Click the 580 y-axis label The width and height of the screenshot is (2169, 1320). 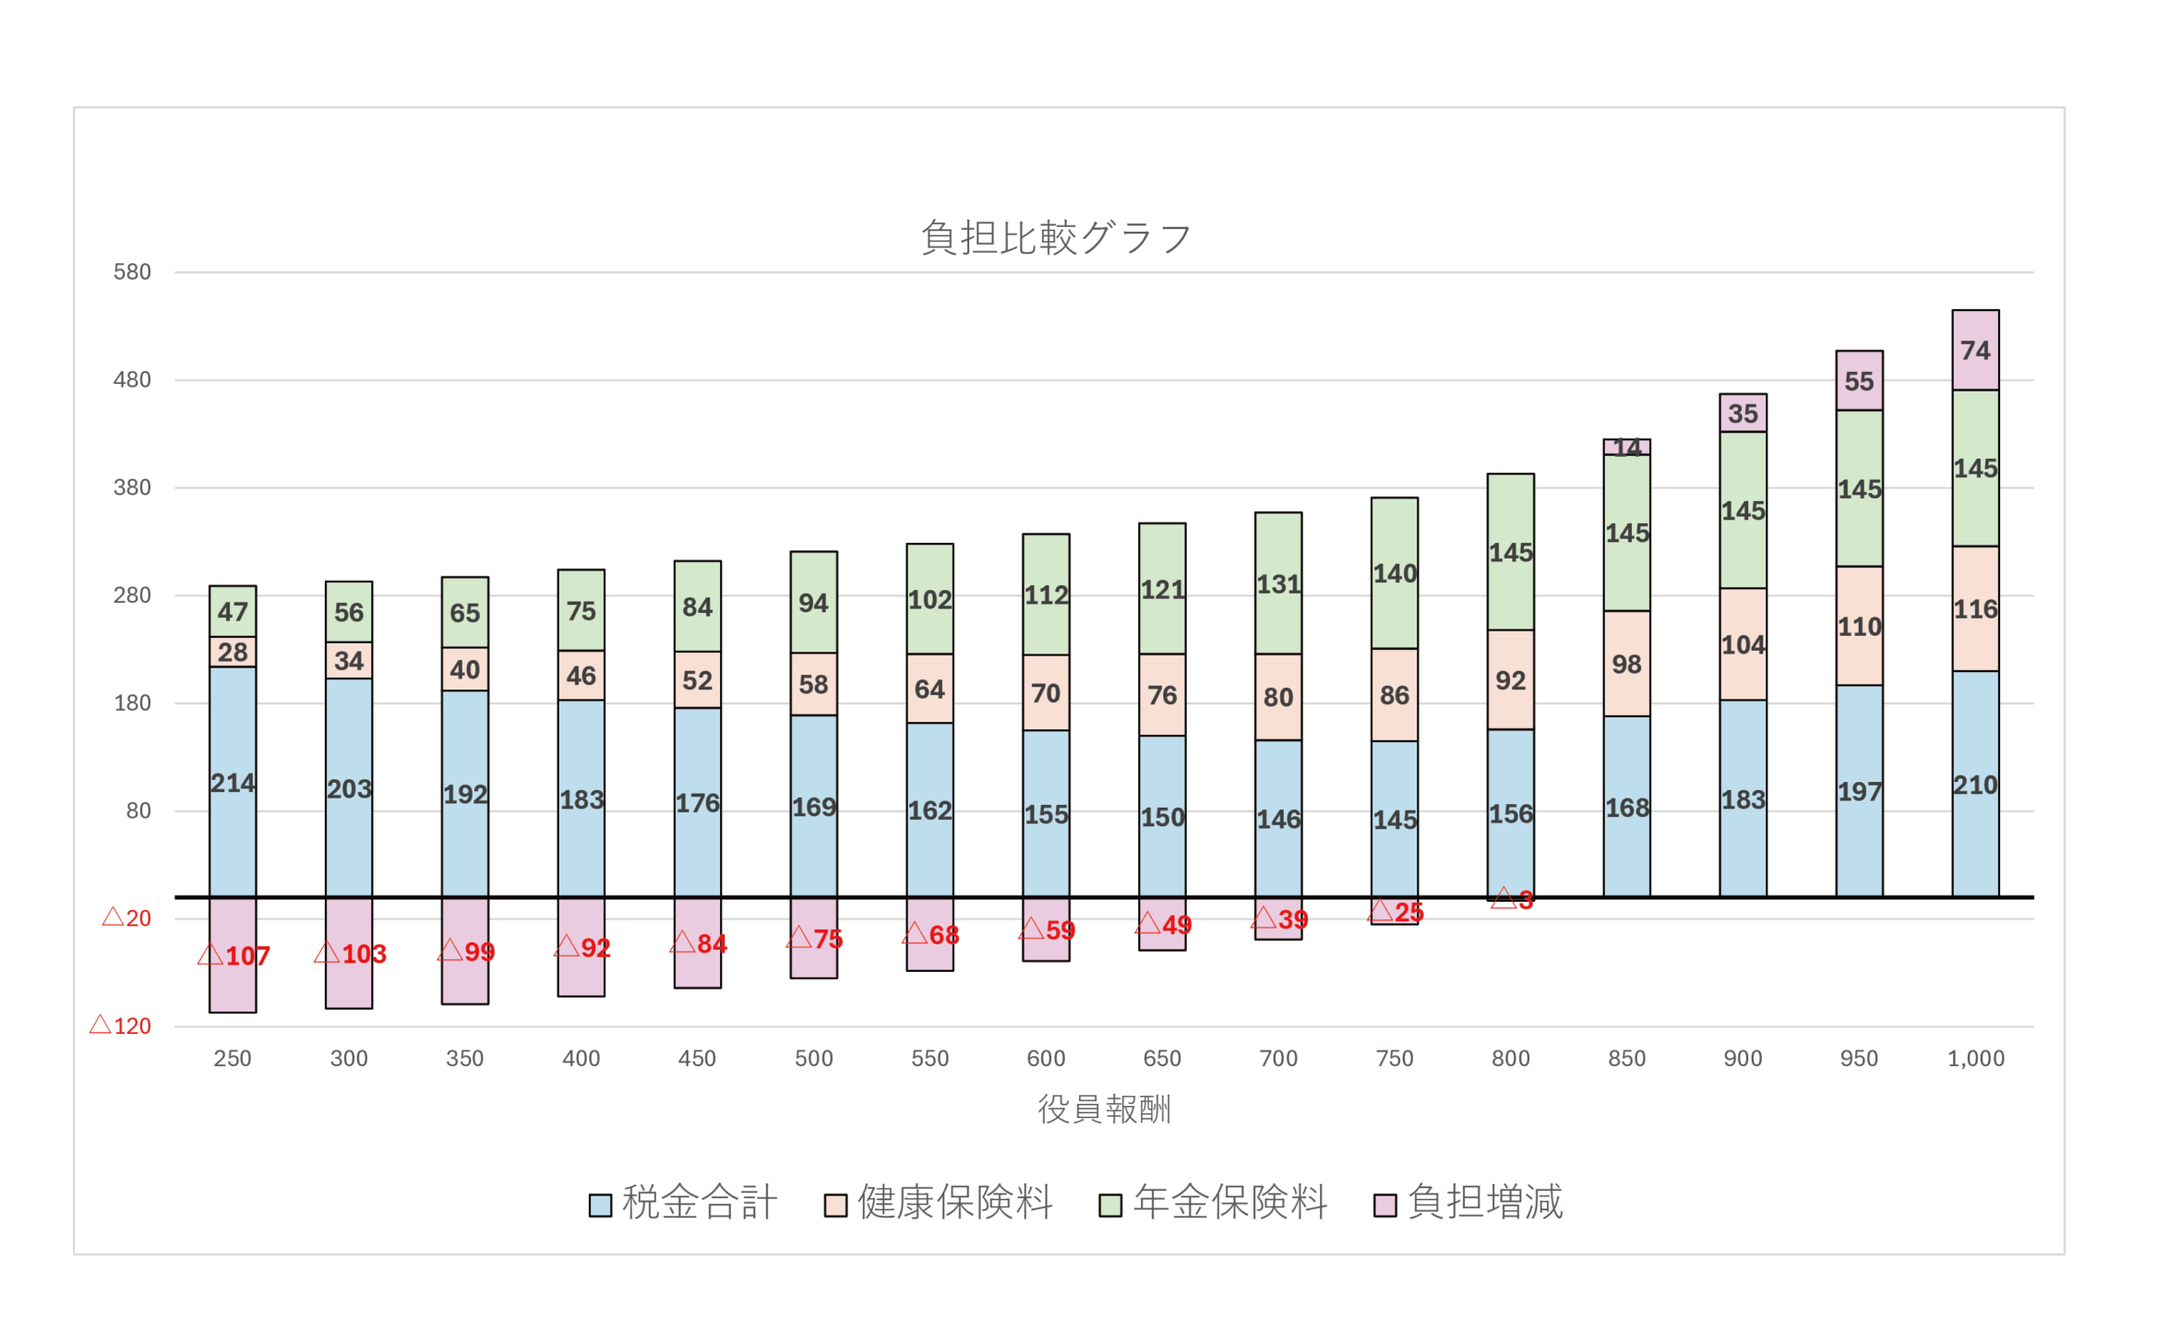pos(132,272)
